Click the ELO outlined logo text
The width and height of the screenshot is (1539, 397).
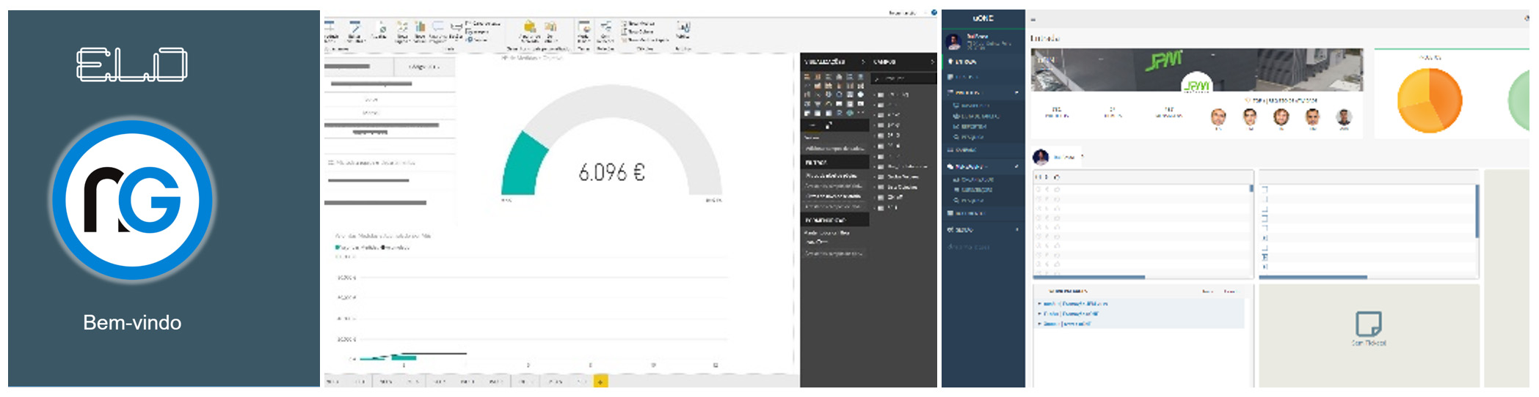[132, 64]
